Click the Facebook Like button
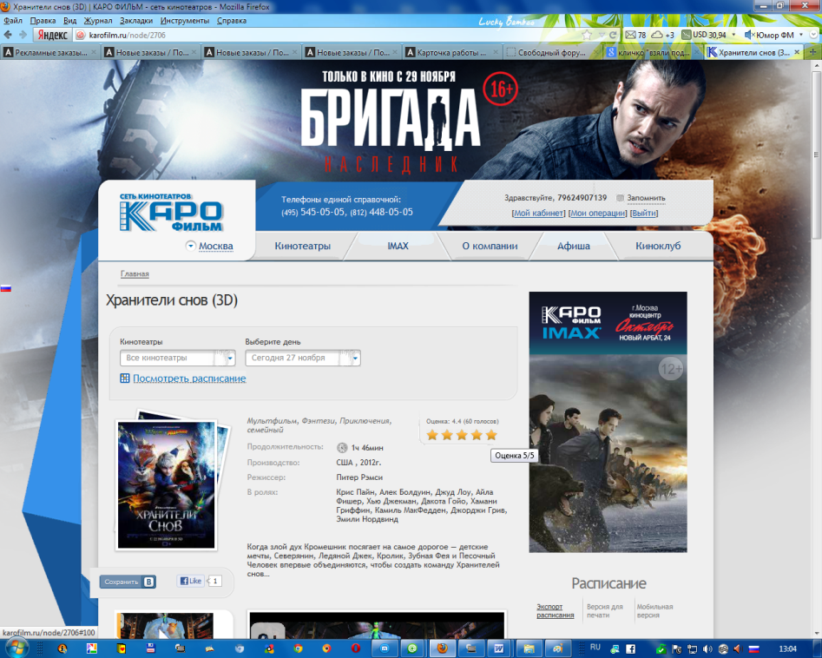This screenshot has height=658, width=822. [190, 581]
